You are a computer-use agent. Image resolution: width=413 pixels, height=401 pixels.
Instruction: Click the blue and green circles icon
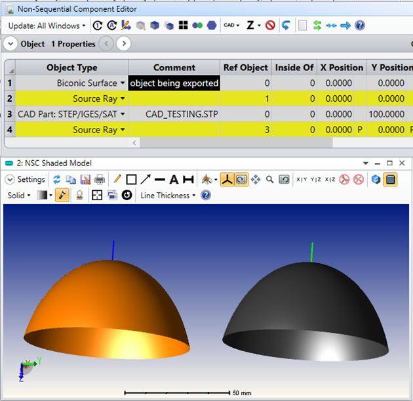pos(197,26)
